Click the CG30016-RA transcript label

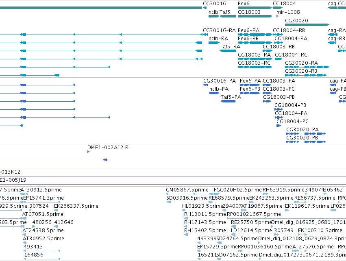click(219, 30)
